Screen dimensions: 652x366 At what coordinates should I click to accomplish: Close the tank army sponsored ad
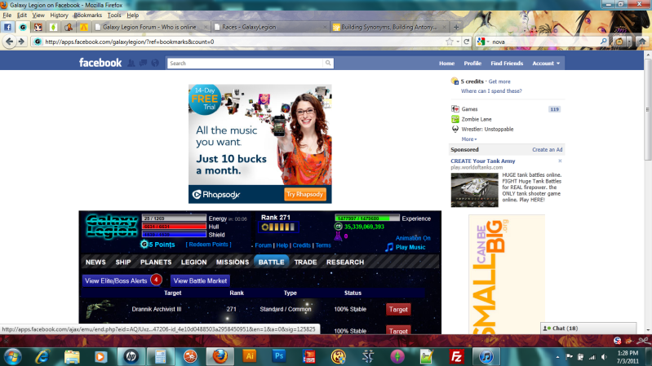(x=560, y=161)
